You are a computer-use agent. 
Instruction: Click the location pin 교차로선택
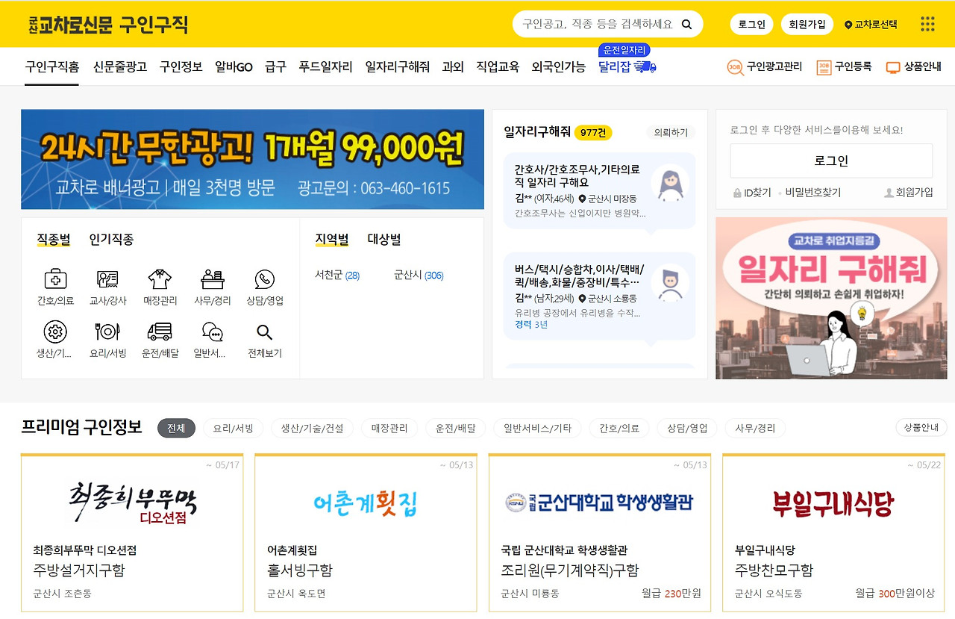tap(871, 25)
